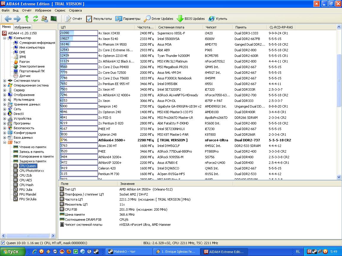Select the FPU Julia benchmark item
The height and width of the screenshot is (256, 342).
(x=26, y=190)
